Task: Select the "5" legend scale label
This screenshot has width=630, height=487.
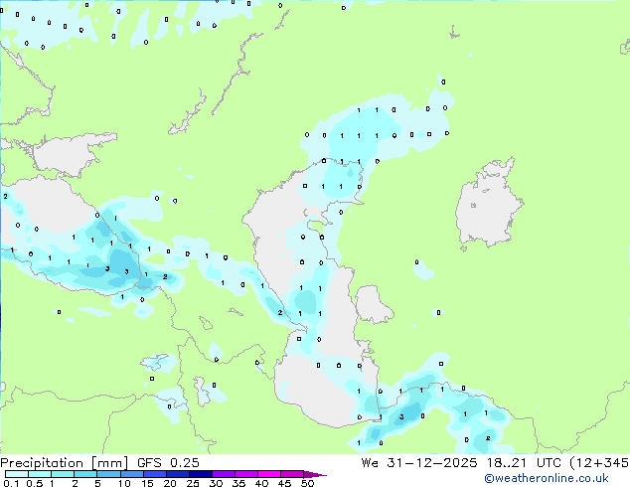Action: [x=97, y=483]
